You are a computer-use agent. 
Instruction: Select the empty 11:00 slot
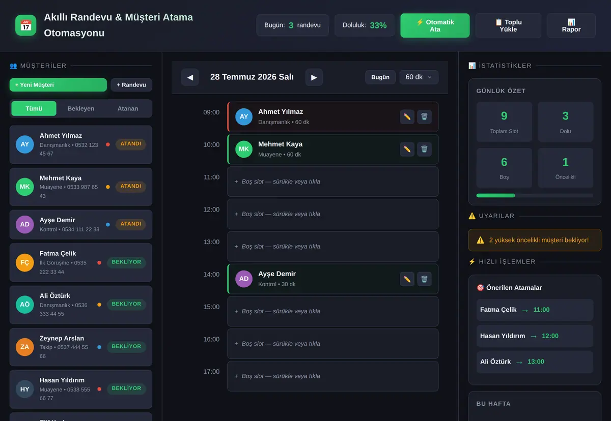pos(332,182)
